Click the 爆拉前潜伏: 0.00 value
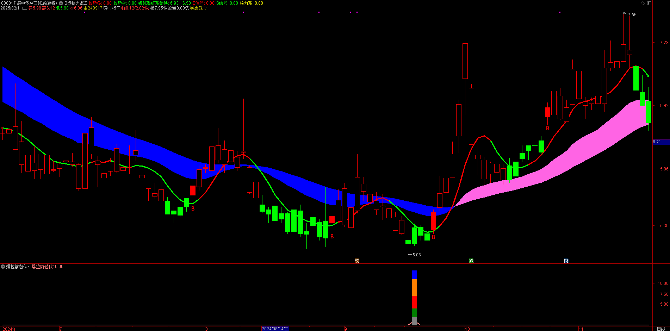The image size is (670, 331). coord(48,267)
